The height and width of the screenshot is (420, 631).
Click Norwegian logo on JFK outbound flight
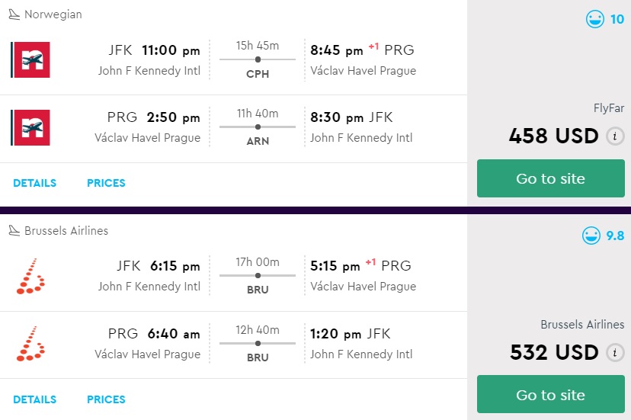coord(30,60)
